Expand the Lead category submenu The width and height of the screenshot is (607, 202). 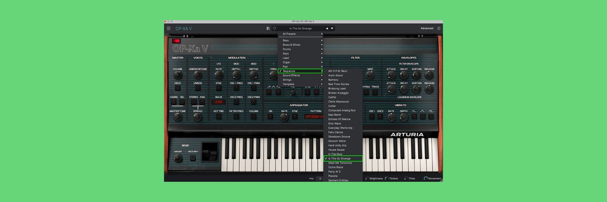(x=301, y=58)
